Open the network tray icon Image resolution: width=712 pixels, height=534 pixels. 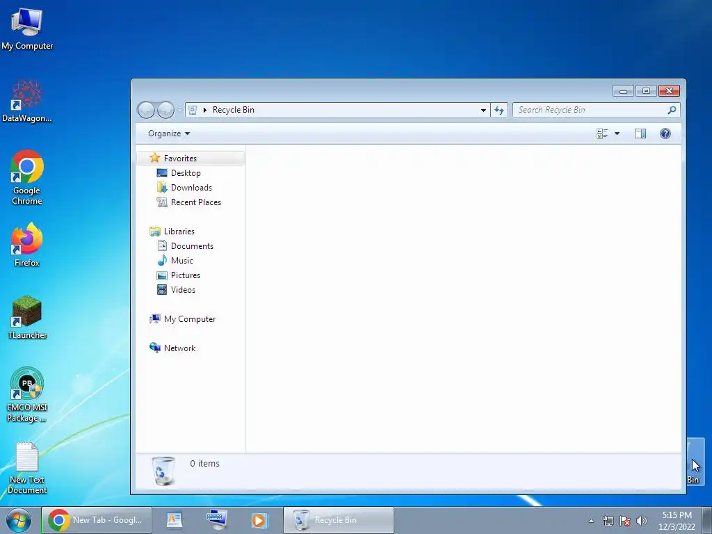point(608,521)
